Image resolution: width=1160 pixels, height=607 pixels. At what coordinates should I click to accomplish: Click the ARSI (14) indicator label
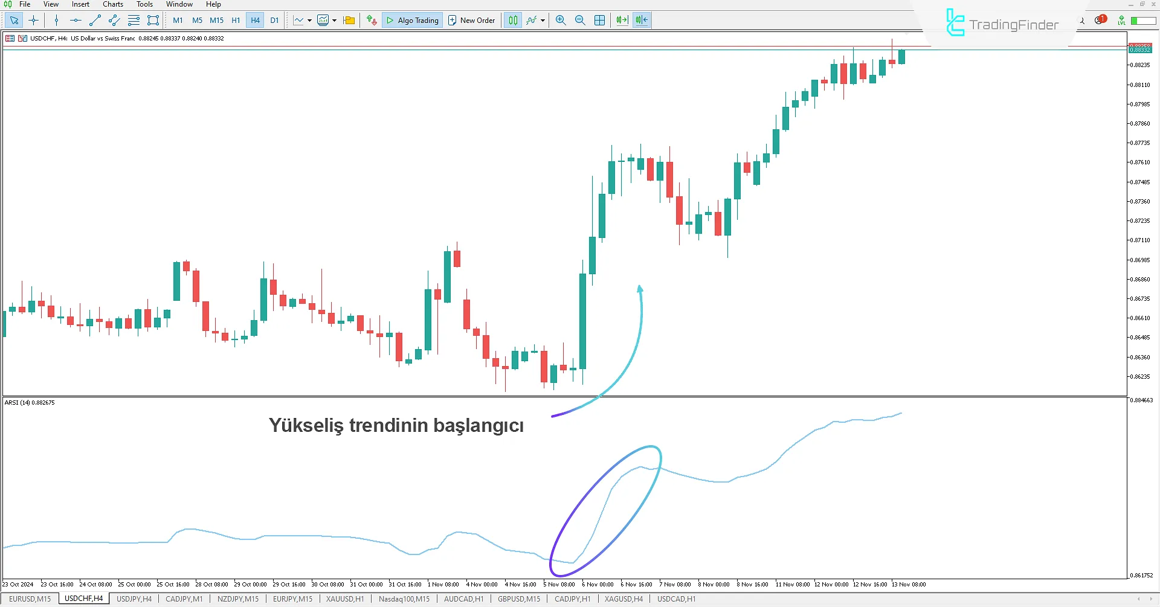point(30,402)
